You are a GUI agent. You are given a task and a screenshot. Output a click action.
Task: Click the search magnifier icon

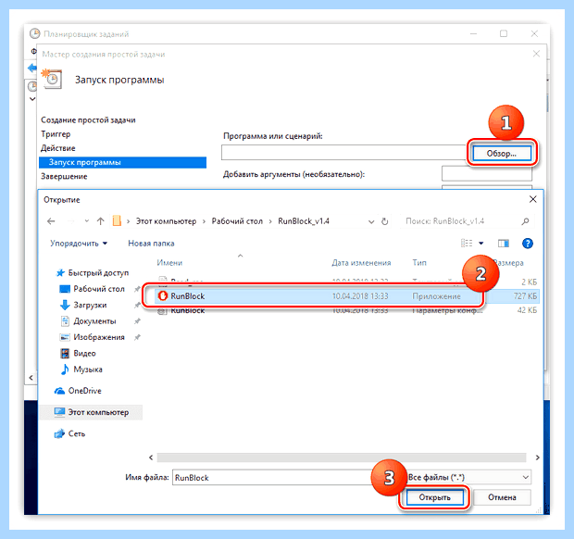525,221
